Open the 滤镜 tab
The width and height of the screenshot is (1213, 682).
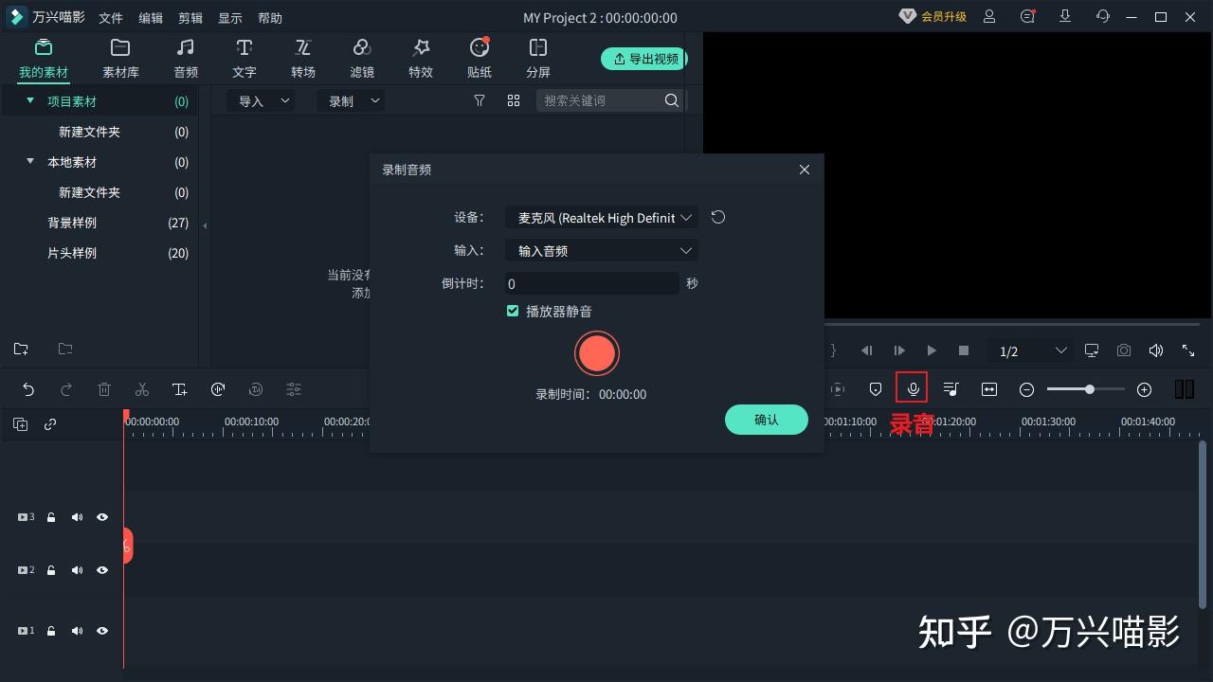tap(362, 59)
